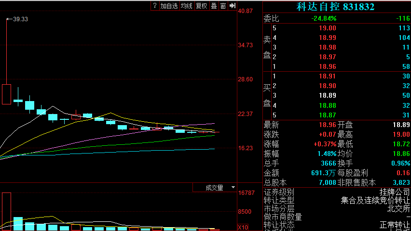Click the 40.87 price axis label
Screen dimensions: 411x231
pos(246,11)
